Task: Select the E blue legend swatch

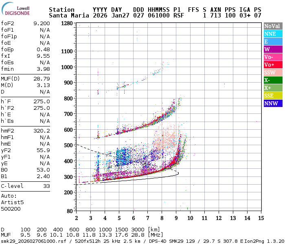Action: click(x=273, y=41)
